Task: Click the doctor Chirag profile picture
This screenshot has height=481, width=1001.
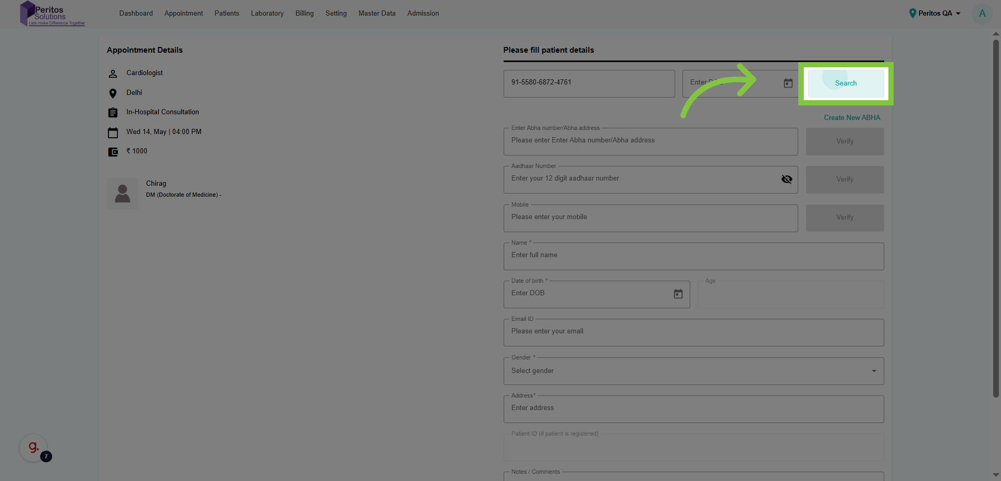Action: (x=123, y=194)
